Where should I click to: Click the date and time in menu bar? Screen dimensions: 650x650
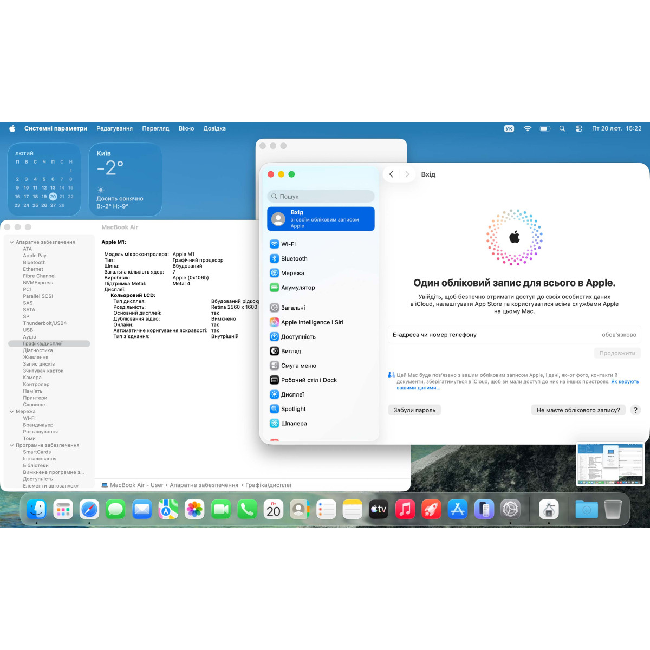617,128
